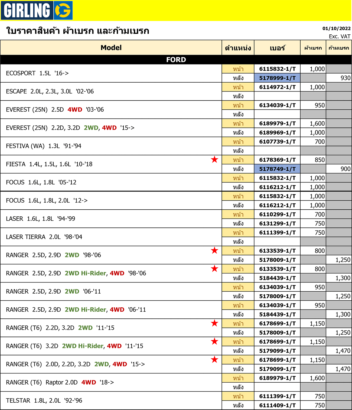
Task: Select EVEREST (25N) 2.5D 4WD '03-'06
Action: (111, 110)
